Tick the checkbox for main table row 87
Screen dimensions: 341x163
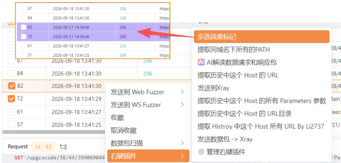pos(11,61)
